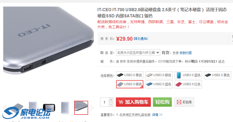Select the USB2.0 黑色 option

[x=217, y=75]
